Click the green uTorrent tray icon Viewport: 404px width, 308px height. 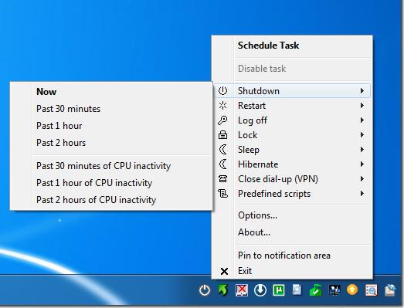pyautogui.click(x=279, y=290)
